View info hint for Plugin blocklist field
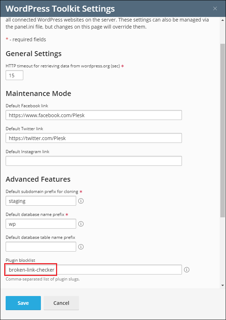226x320 pixels. pos(187,270)
